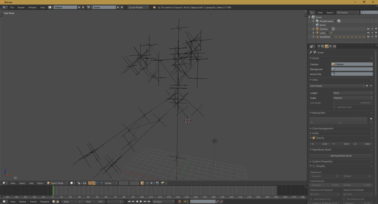The image size is (378, 204).
Task: Expand the Camera item in outliner tree
Action: pyautogui.click(x=313, y=29)
